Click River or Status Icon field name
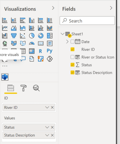The image size is (120, 144). pos(98,57)
